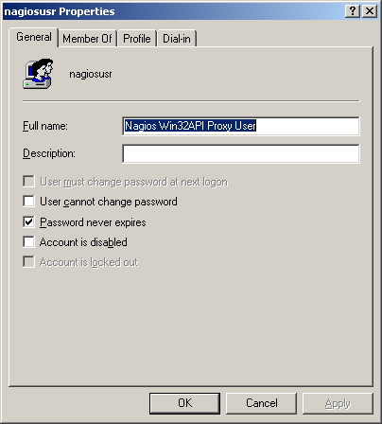Click the question mark help button

click(x=353, y=11)
